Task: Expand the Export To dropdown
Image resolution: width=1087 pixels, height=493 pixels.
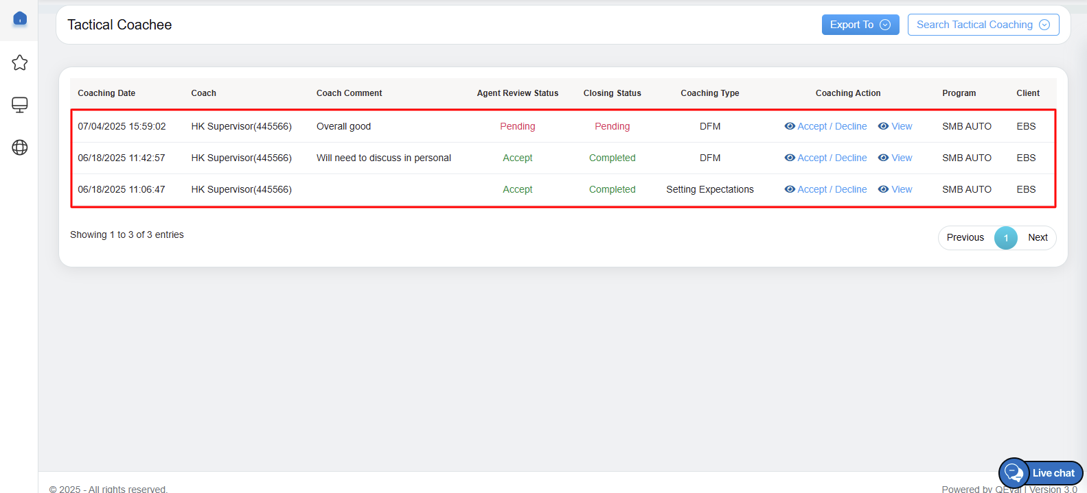Action: [860, 25]
